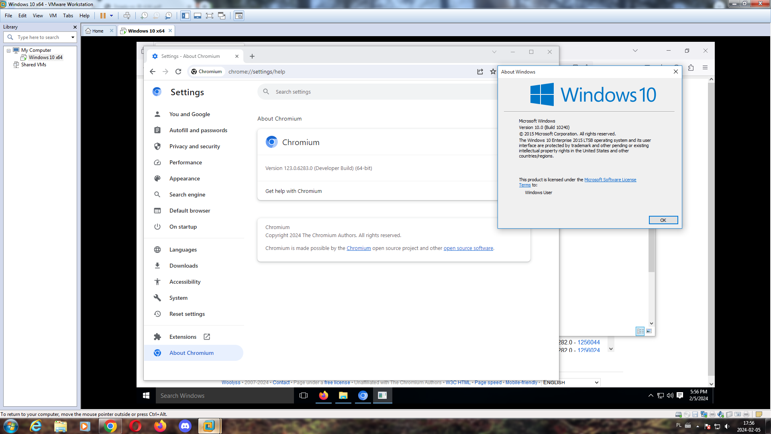Bookmark this page with star icon
771x434 pixels.
point(493,72)
